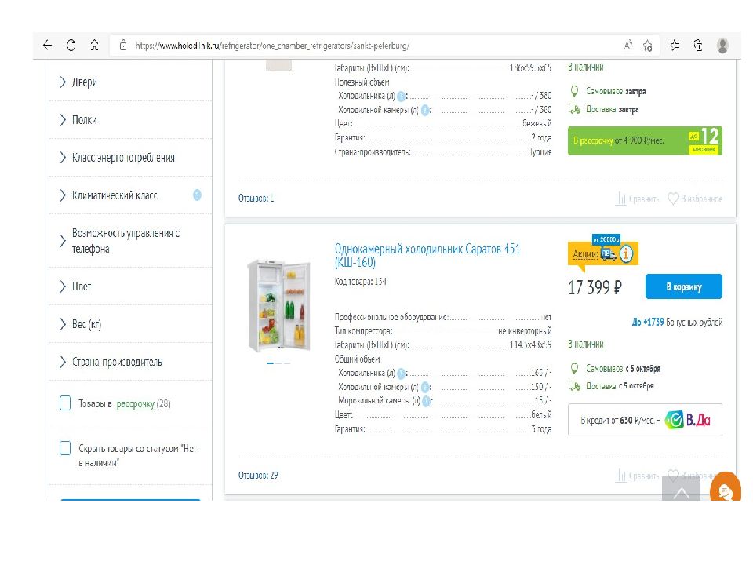Jump to page top with the up-arrow button
The width and height of the screenshot is (753, 565).
pyautogui.click(x=682, y=489)
